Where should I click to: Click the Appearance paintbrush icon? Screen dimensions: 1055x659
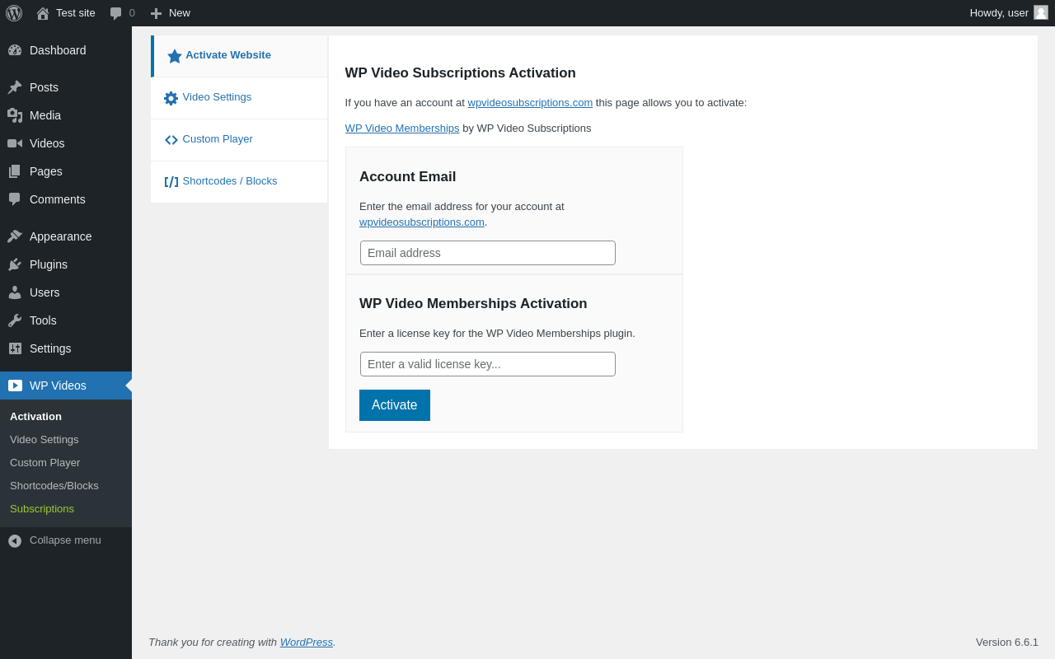[x=15, y=236]
